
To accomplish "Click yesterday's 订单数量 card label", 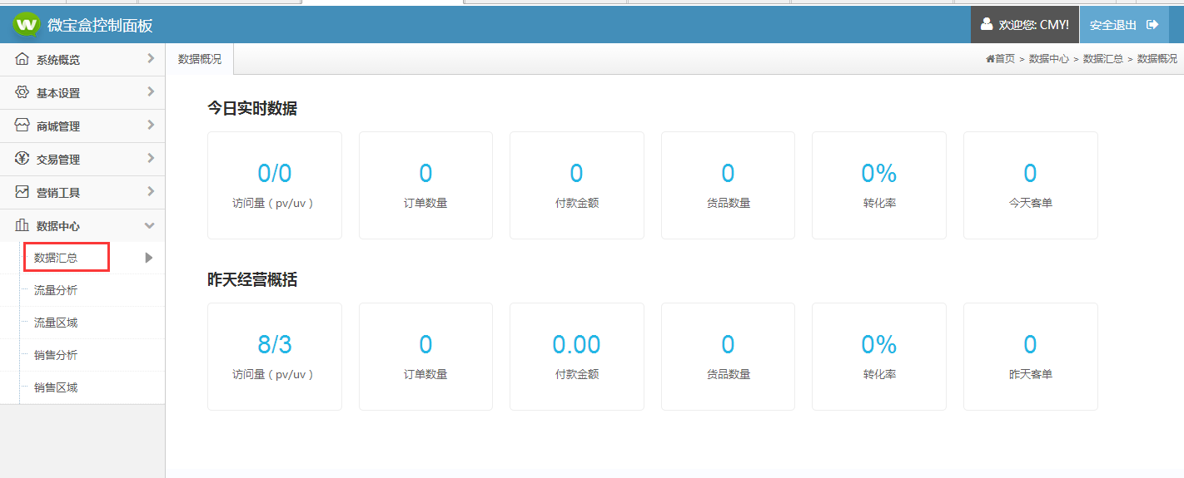I will coord(425,374).
